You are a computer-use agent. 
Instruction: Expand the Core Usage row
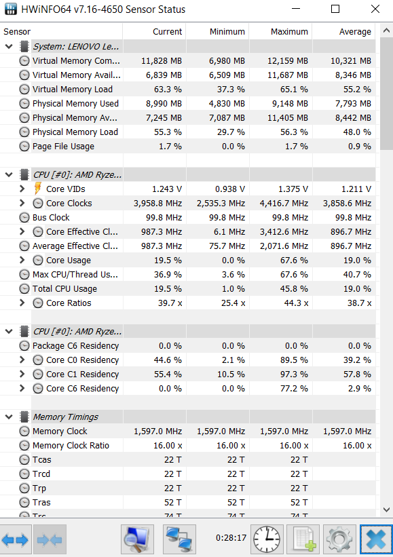22,260
